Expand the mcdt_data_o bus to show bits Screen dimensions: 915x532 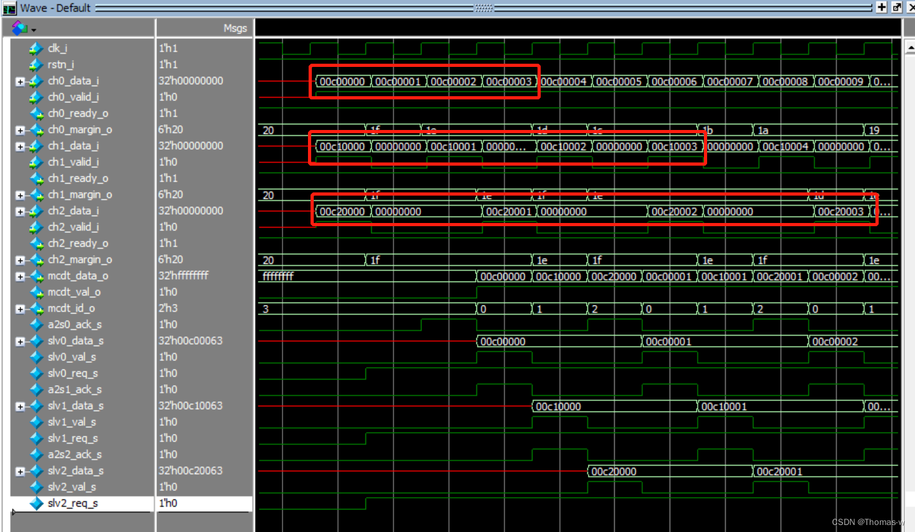[20, 276]
